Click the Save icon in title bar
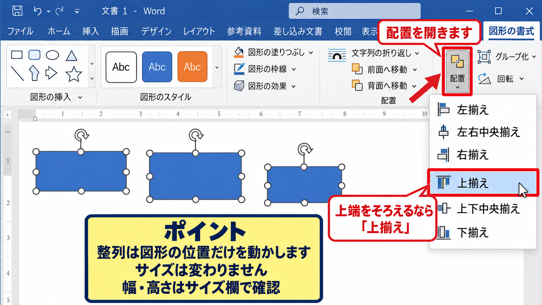 pos(17,11)
